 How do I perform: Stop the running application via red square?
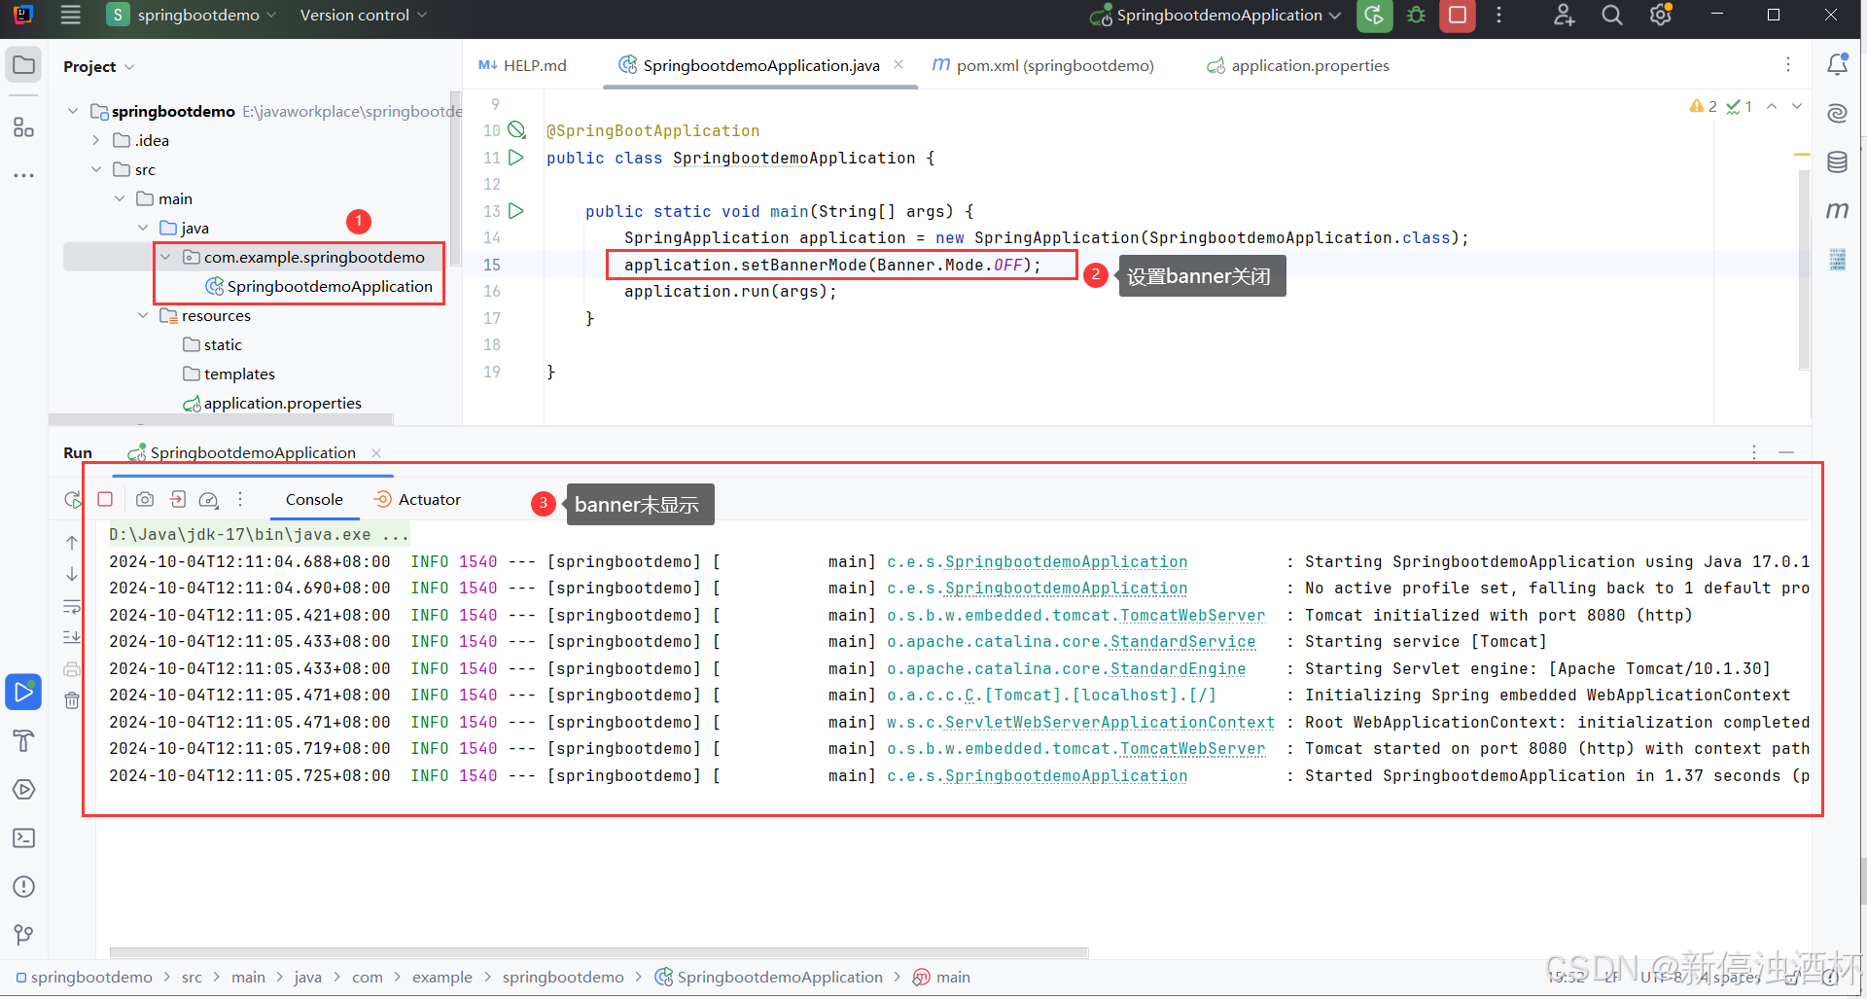tap(1458, 16)
